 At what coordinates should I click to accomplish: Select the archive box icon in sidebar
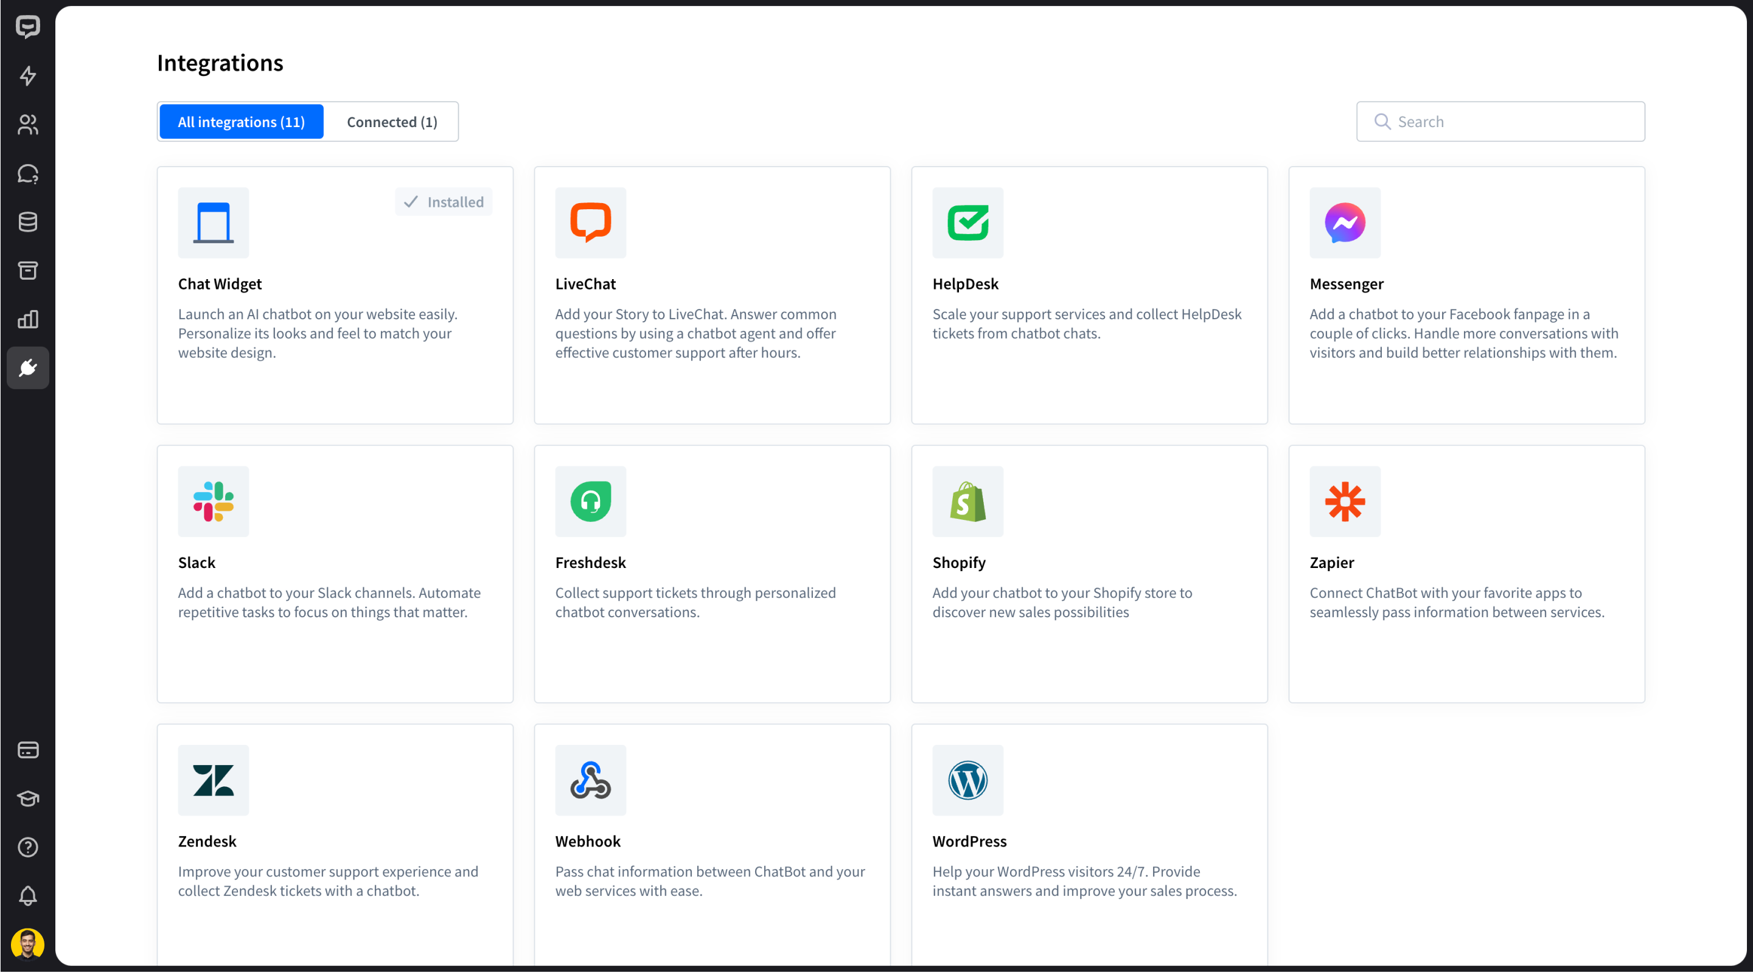[28, 270]
